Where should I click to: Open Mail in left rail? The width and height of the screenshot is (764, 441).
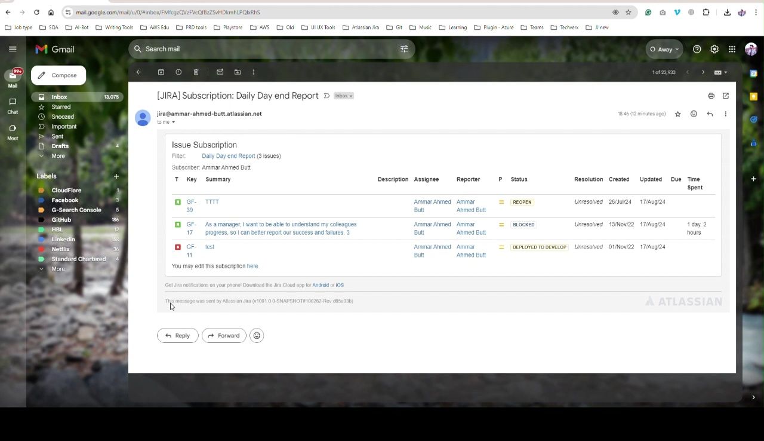13,78
